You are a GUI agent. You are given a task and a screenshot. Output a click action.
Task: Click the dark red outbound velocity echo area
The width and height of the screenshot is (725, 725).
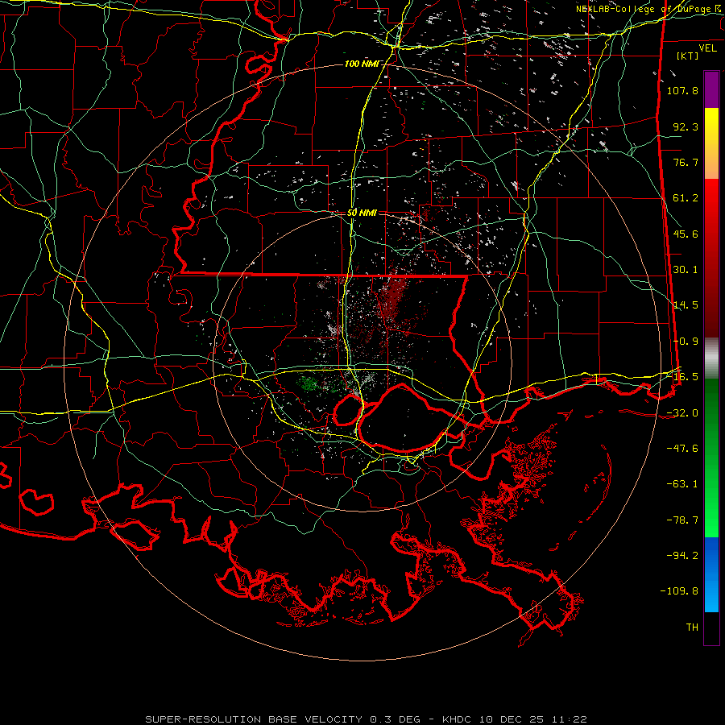pos(393,296)
